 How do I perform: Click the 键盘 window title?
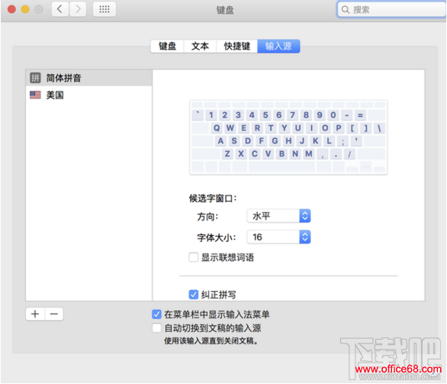(x=225, y=10)
